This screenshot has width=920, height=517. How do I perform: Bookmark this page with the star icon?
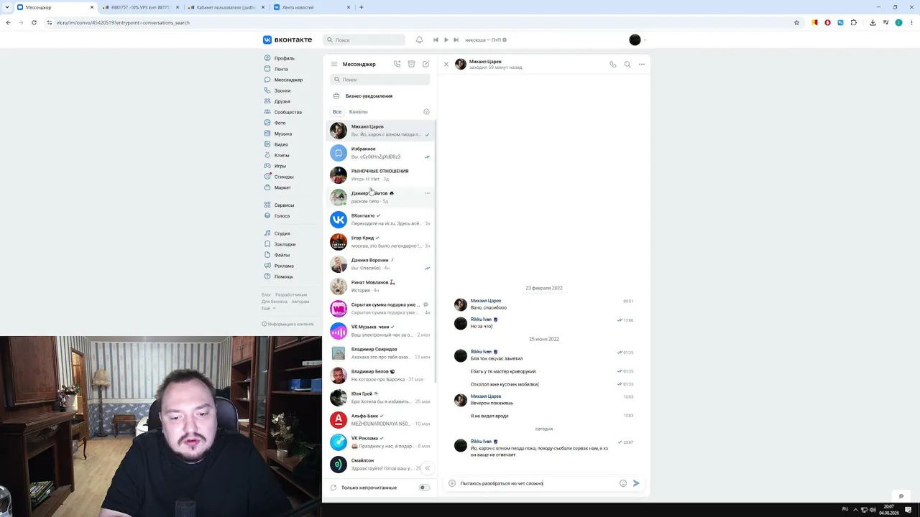(796, 22)
